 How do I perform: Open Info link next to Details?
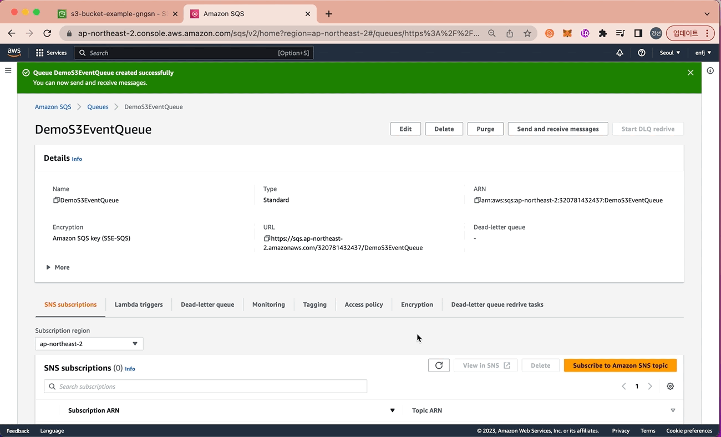click(77, 159)
